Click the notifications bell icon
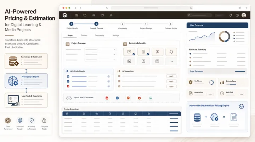Screen dimensions: 255x142 (x=231, y=15)
